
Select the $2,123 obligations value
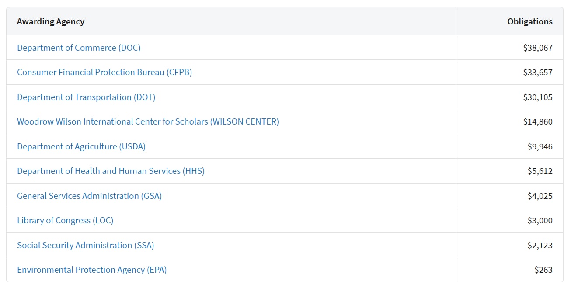coord(540,245)
